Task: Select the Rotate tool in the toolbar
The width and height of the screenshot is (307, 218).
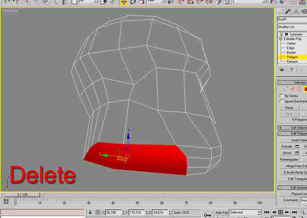Action: point(133,2)
